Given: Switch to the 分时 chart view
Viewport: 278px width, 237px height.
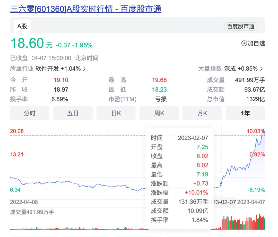Looking at the screenshot, I should 29,113.
